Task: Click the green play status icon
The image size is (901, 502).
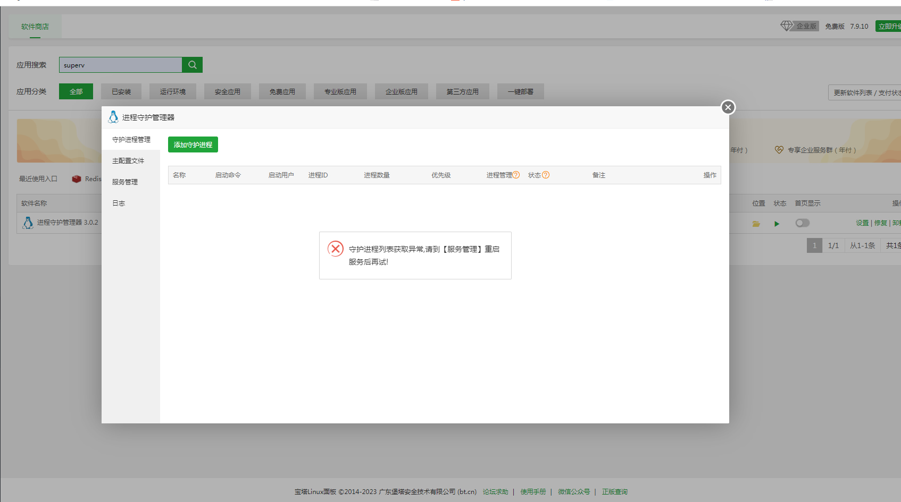Action: pyautogui.click(x=777, y=224)
